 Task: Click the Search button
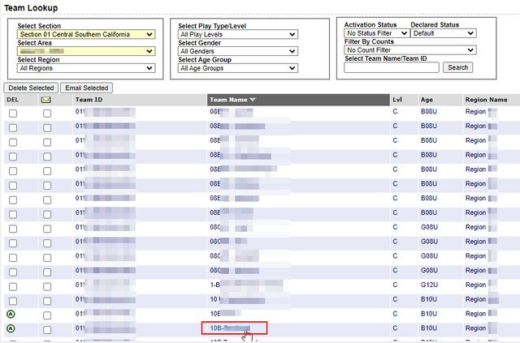point(457,67)
